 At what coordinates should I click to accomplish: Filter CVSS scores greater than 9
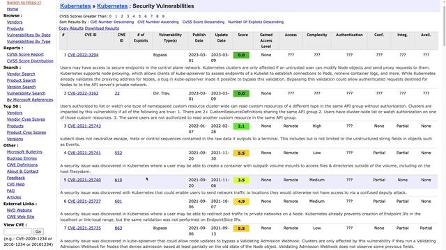[163, 17]
